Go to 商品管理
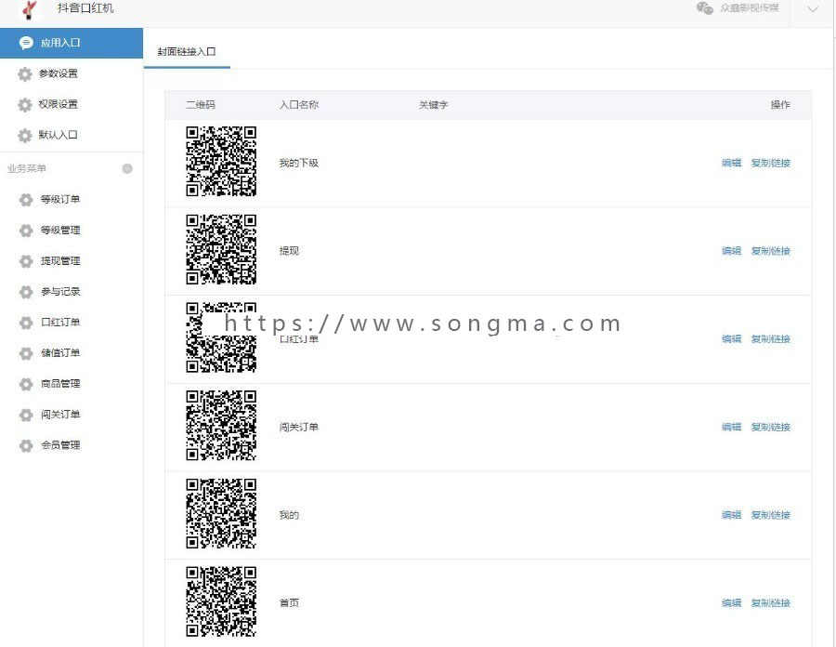The image size is (836, 647). tap(60, 384)
